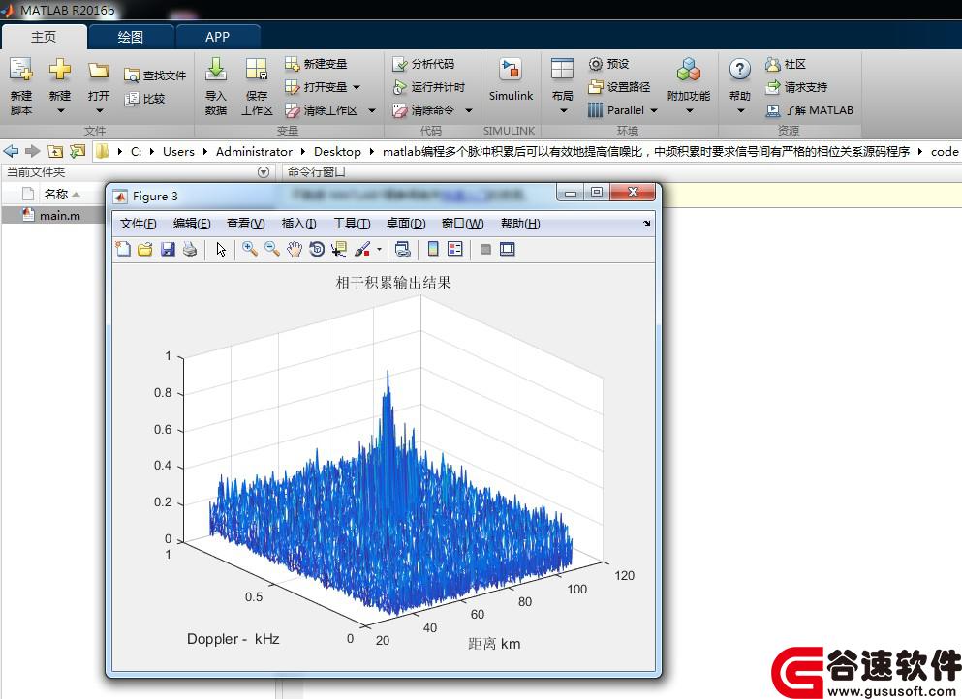
Task: Create a variable with 新建变量
Action: point(316,64)
